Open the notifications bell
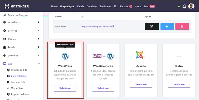Image resolution: width=199 pixels, height=100 pixels. [184, 7]
